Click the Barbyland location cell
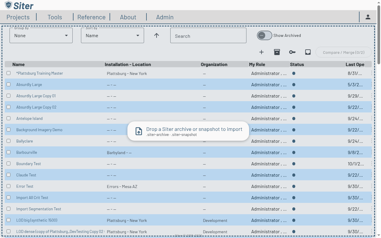The image size is (381, 238). 119,153
